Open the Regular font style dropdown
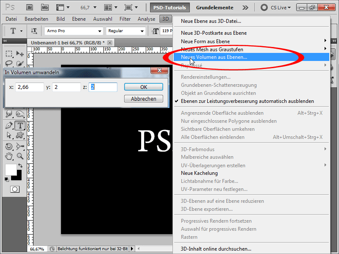339x254 pixels. (142, 31)
